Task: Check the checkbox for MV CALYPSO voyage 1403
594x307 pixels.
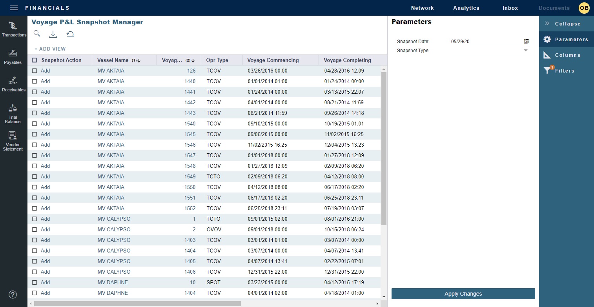Action: [x=34, y=240]
